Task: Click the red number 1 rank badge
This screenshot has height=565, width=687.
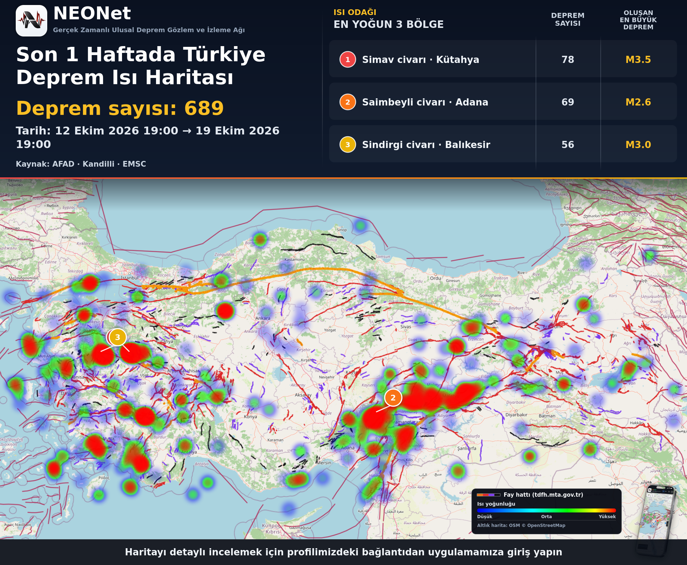Action: click(347, 59)
